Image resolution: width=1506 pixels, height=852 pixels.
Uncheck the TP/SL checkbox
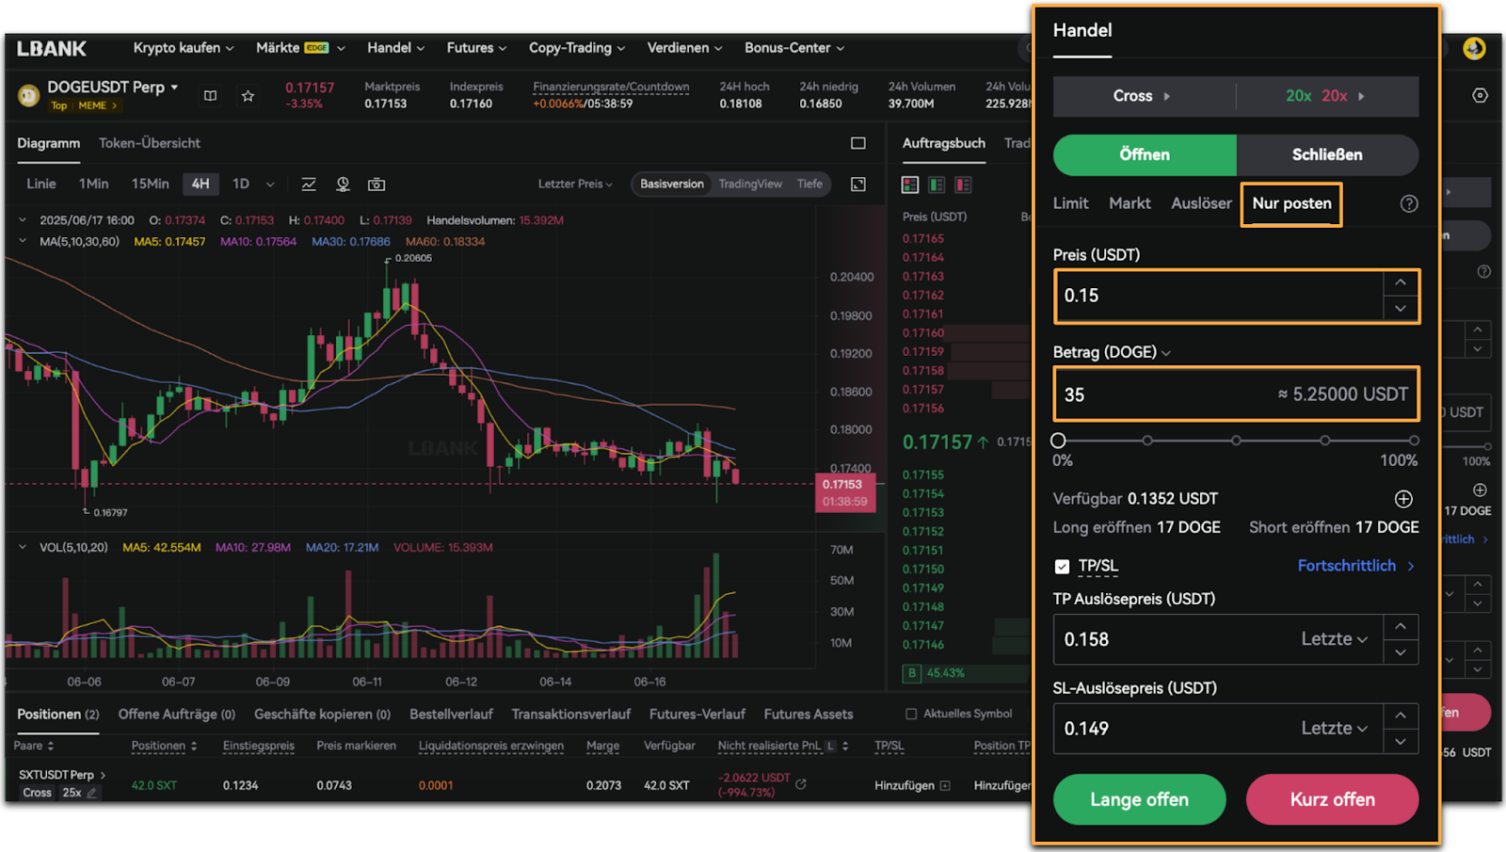pyautogui.click(x=1062, y=567)
